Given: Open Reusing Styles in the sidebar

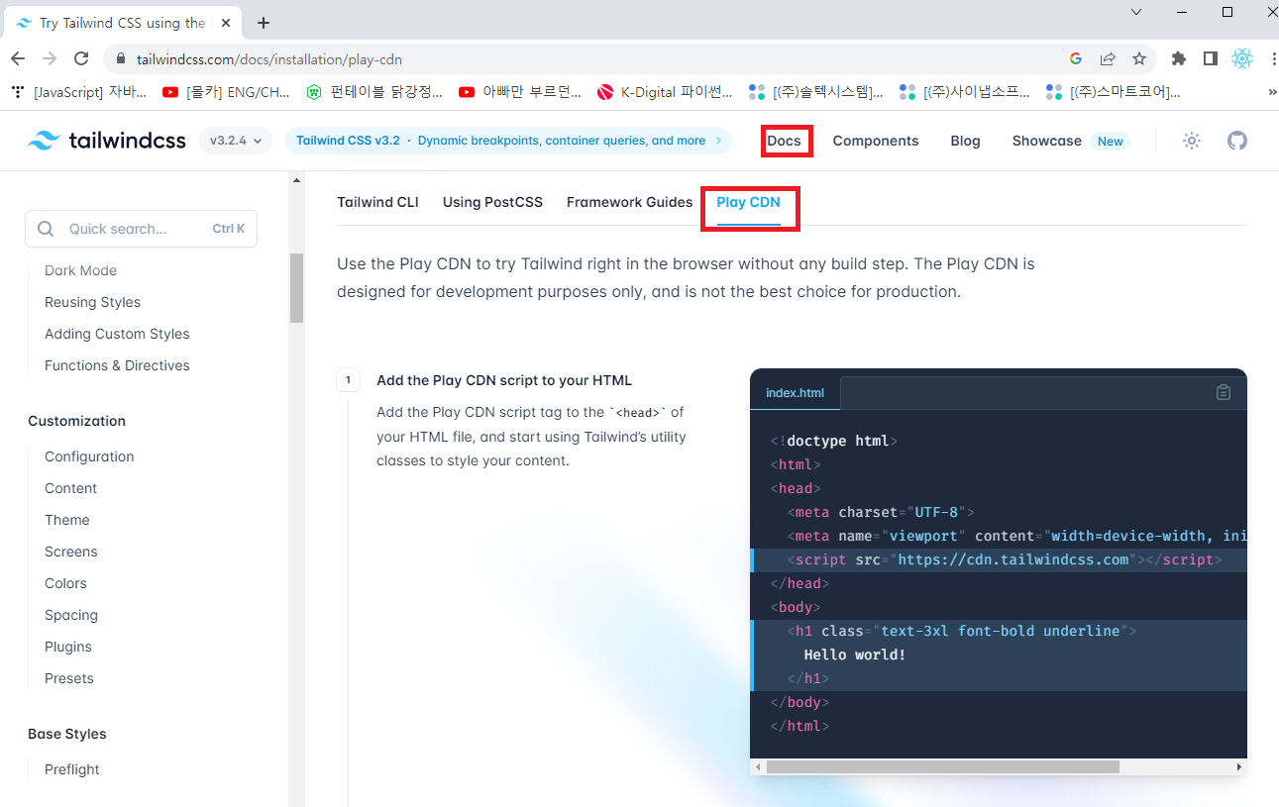Looking at the screenshot, I should (x=92, y=302).
